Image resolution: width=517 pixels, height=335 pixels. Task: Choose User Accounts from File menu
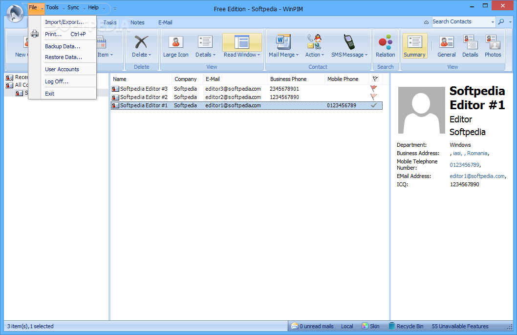(x=62, y=69)
